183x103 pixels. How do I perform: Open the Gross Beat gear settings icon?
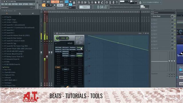coord(57,33)
